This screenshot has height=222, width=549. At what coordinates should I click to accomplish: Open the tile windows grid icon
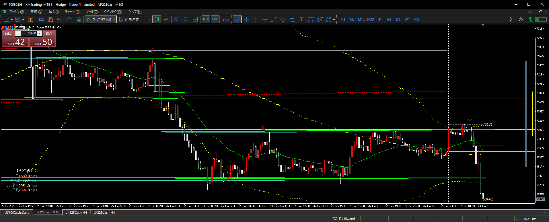[x=195, y=20]
